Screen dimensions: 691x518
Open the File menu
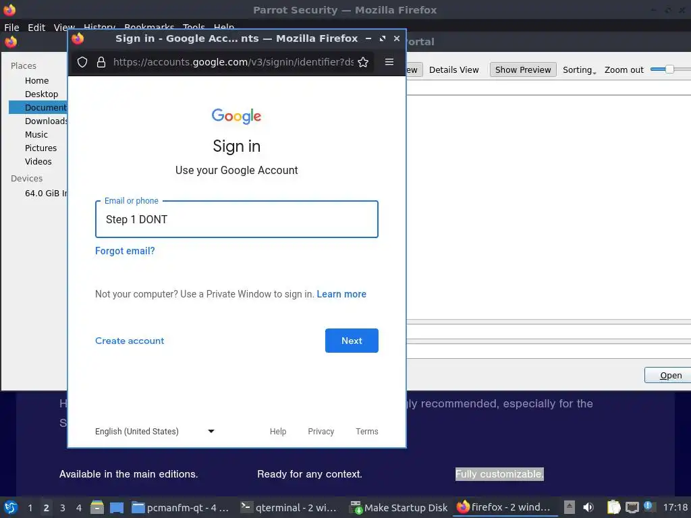(x=11, y=27)
